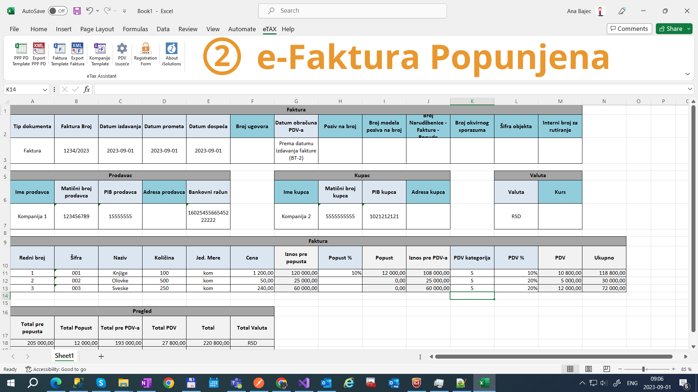Switch to Page Break Preview view
The height and width of the screenshot is (392, 698).
coord(606,369)
